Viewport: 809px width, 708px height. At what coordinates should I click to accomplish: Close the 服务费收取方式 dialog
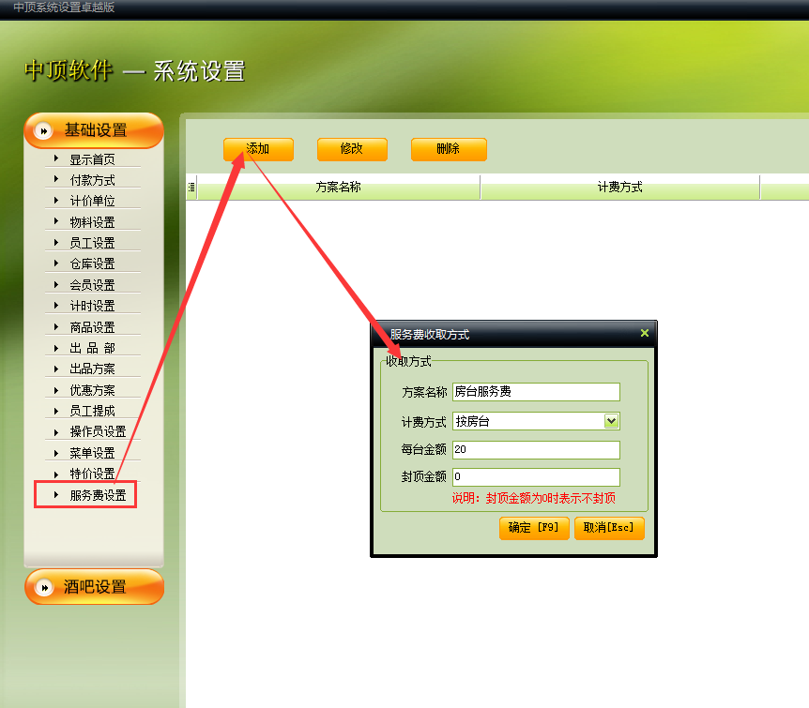645,333
